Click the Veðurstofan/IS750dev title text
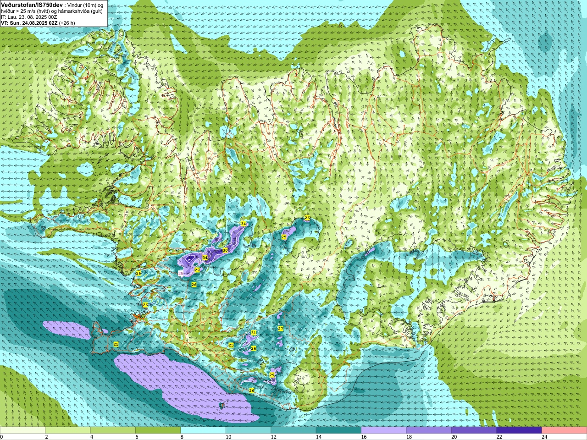The image size is (587, 440). pyautogui.click(x=32, y=5)
